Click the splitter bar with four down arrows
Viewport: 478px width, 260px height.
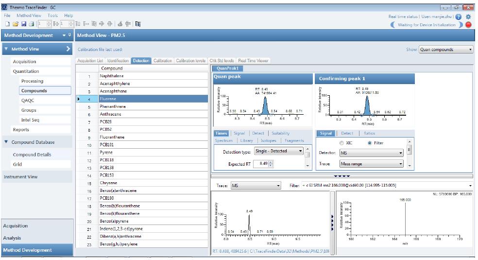click(x=341, y=176)
